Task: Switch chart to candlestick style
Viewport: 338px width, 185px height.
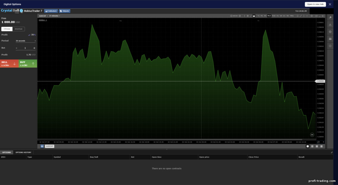Action: [x=248, y=16]
